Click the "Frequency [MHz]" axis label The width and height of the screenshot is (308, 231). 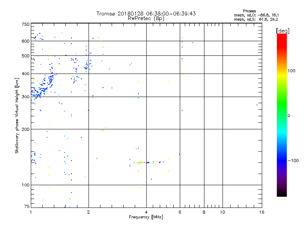tap(146, 217)
